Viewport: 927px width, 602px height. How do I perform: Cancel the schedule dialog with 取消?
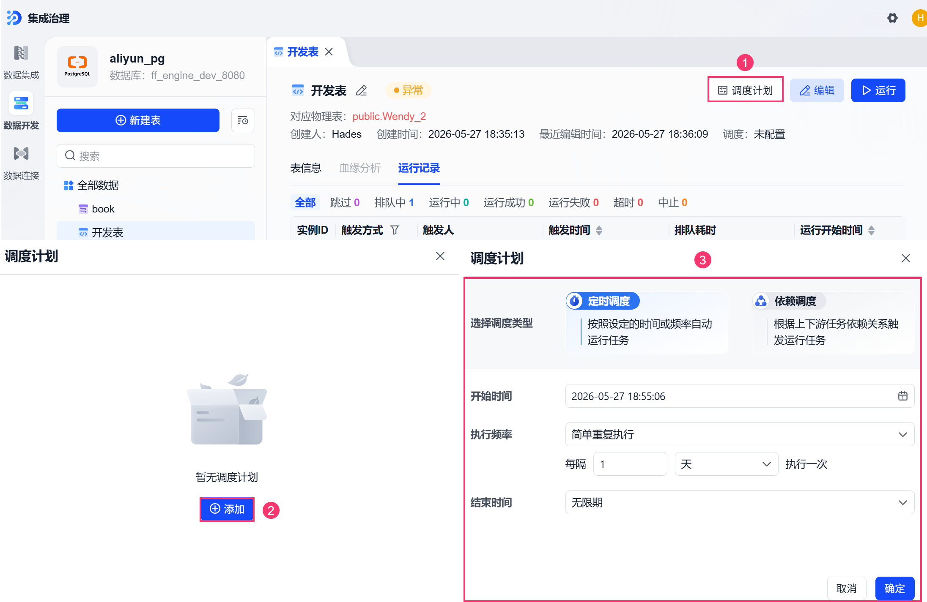tap(847, 588)
